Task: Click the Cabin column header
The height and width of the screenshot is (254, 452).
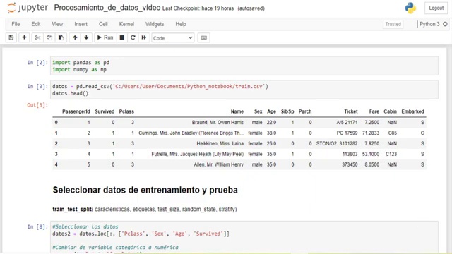Action: tap(390, 111)
